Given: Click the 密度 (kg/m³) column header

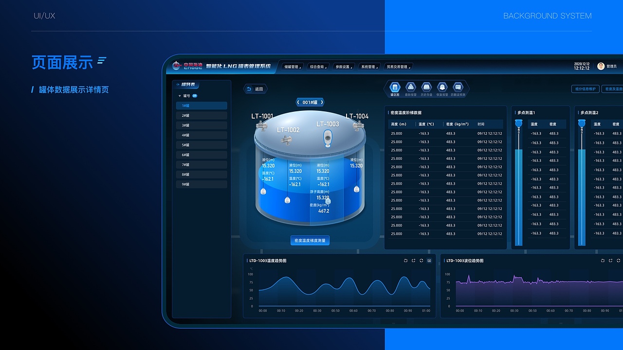Looking at the screenshot, I should coord(457,124).
